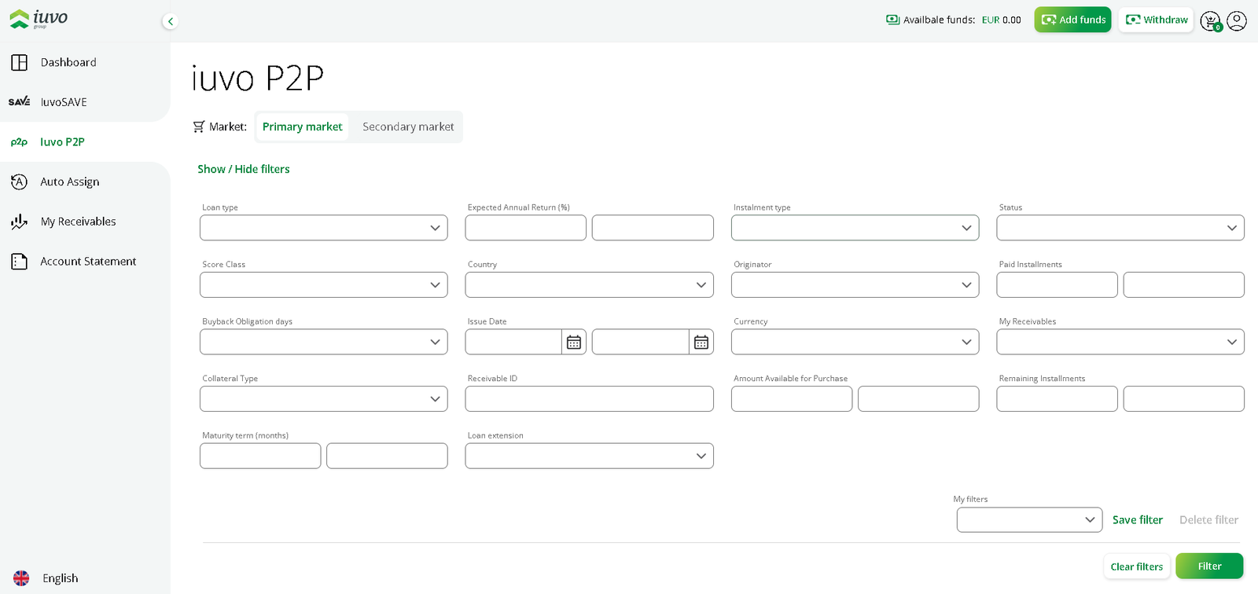1258x594 pixels.
Task: Open Account Statement page
Action: tap(88, 262)
